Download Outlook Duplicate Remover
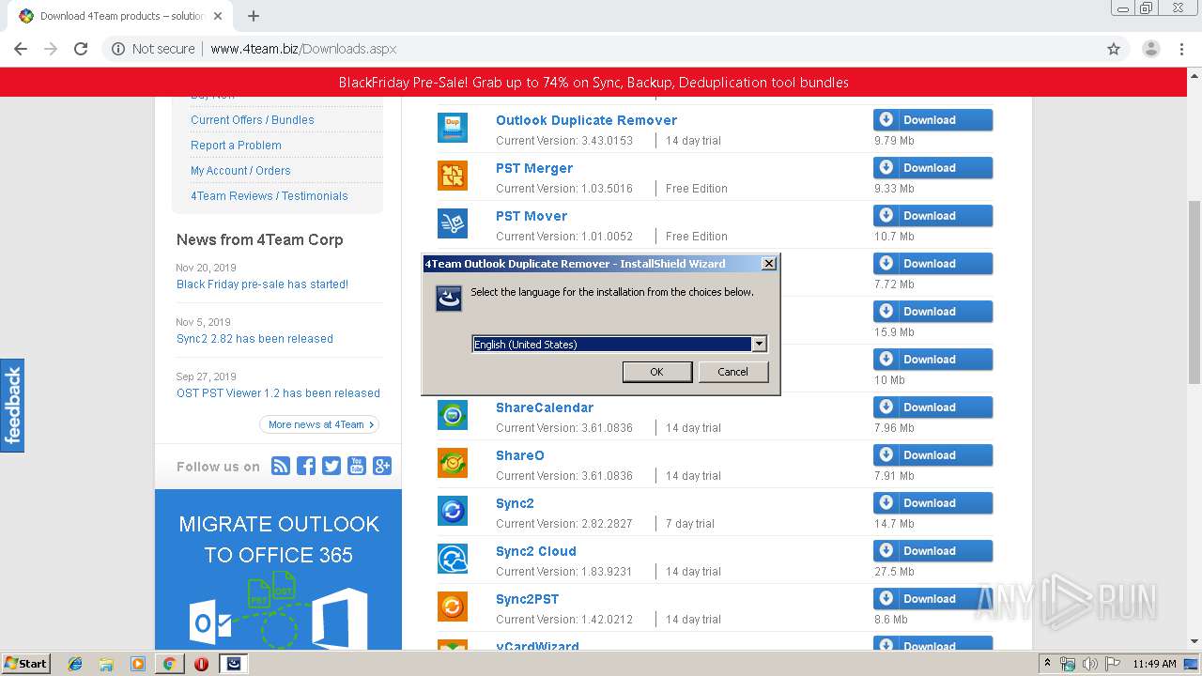1202x676 pixels. (932, 120)
